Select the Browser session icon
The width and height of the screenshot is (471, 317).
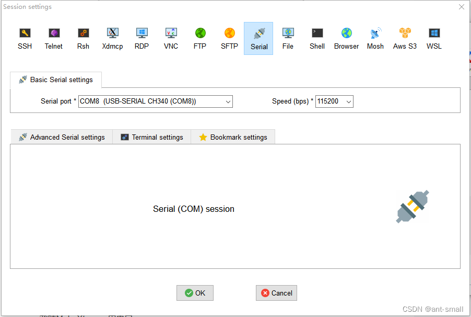click(346, 37)
